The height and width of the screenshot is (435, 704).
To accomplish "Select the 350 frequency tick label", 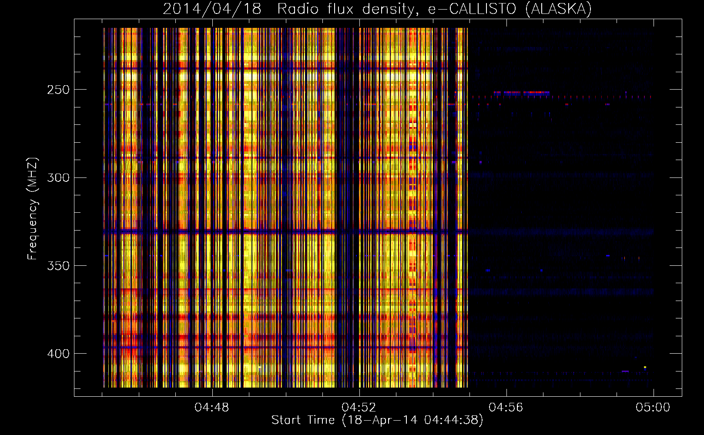I will tap(58, 266).
